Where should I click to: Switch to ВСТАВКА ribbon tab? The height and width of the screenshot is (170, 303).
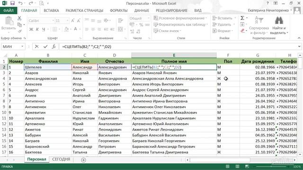51,10
